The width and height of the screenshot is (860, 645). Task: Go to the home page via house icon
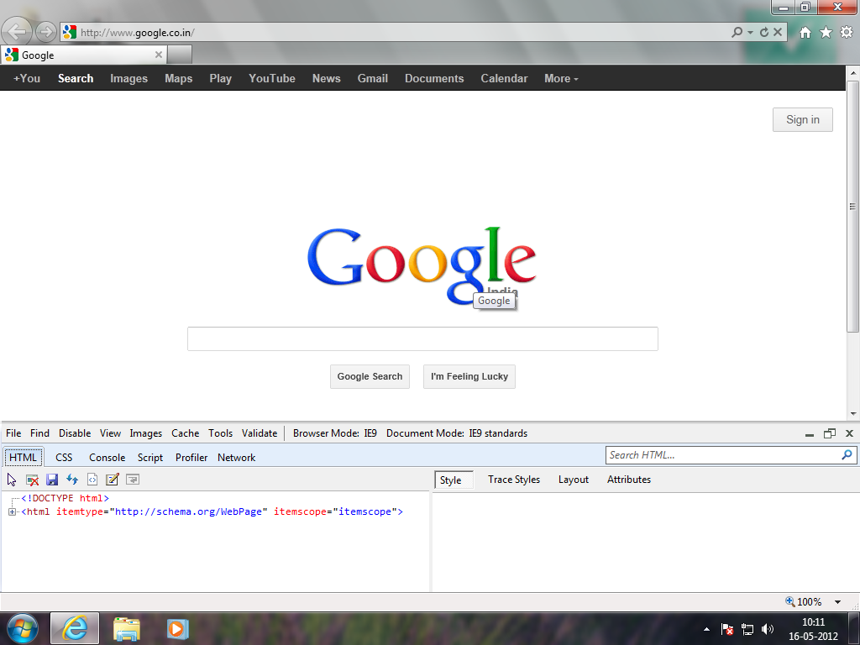tap(805, 33)
